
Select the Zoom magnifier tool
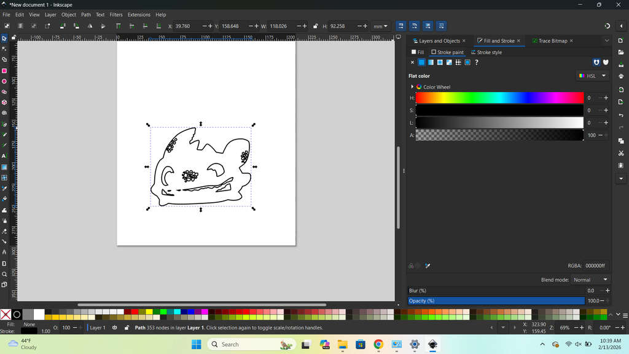click(4, 274)
